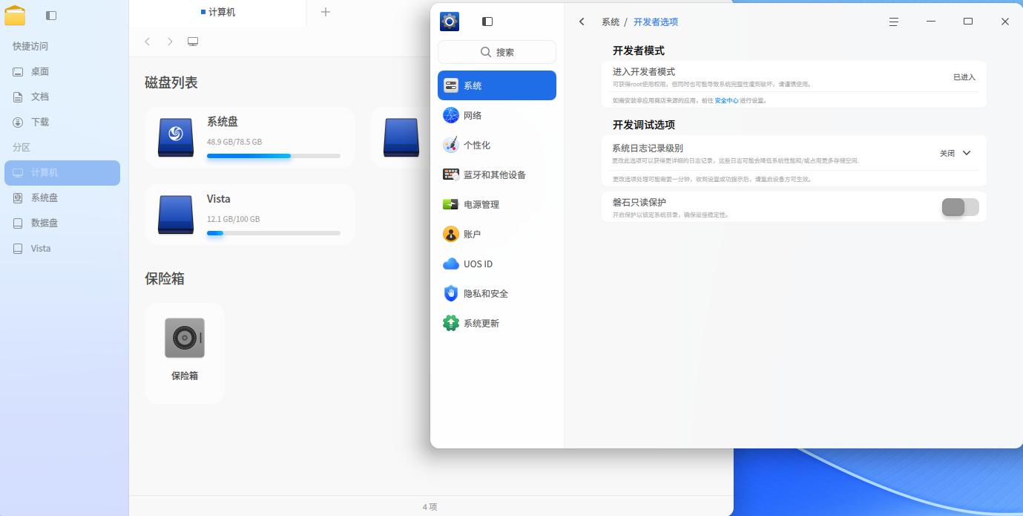This screenshot has width=1023, height=516.
Task: Open System update settings
Action: [x=496, y=323]
